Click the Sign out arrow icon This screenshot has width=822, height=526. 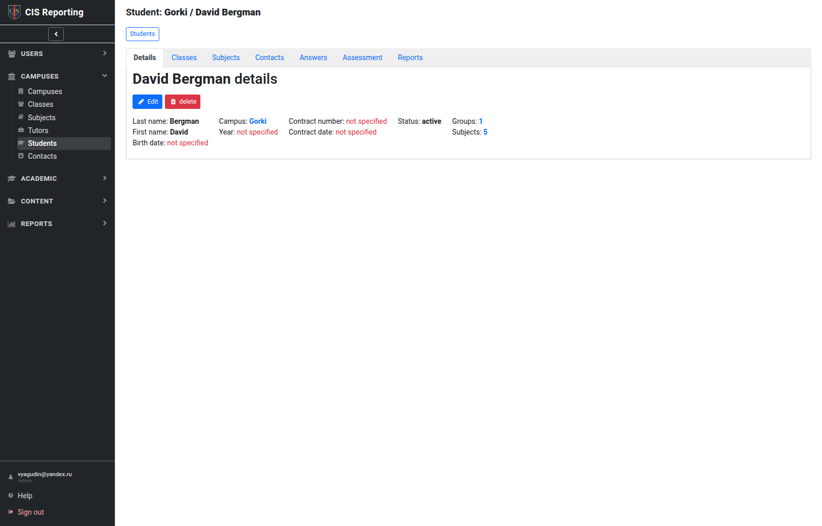pyautogui.click(x=11, y=512)
